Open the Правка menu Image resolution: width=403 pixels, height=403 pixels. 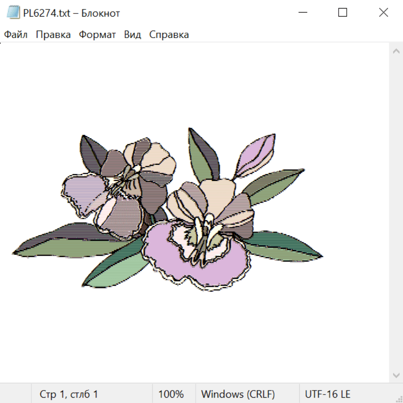pyautogui.click(x=53, y=35)
